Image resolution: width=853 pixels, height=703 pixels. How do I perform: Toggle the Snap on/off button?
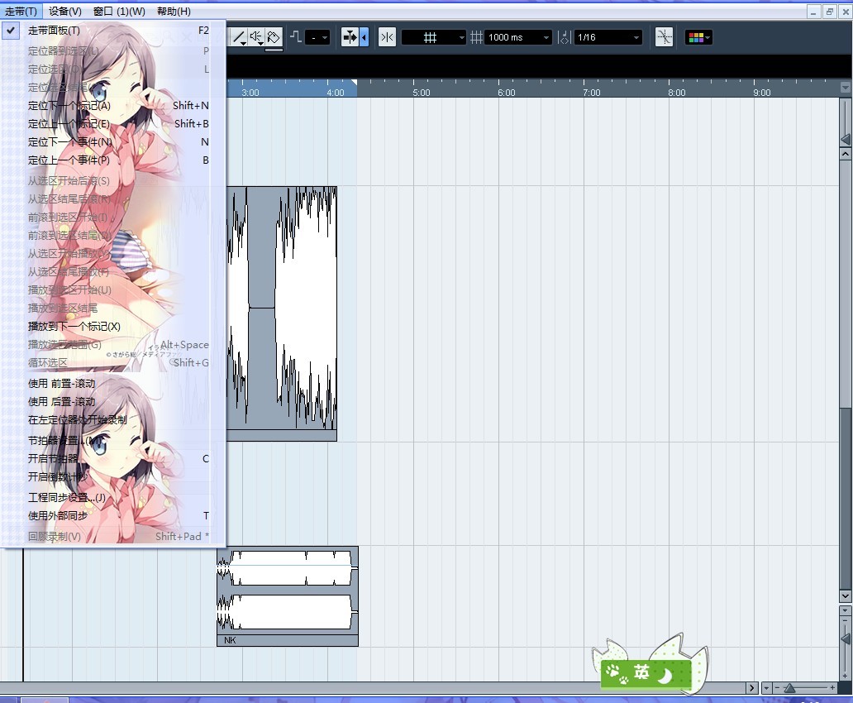click(x=387, y=37)
